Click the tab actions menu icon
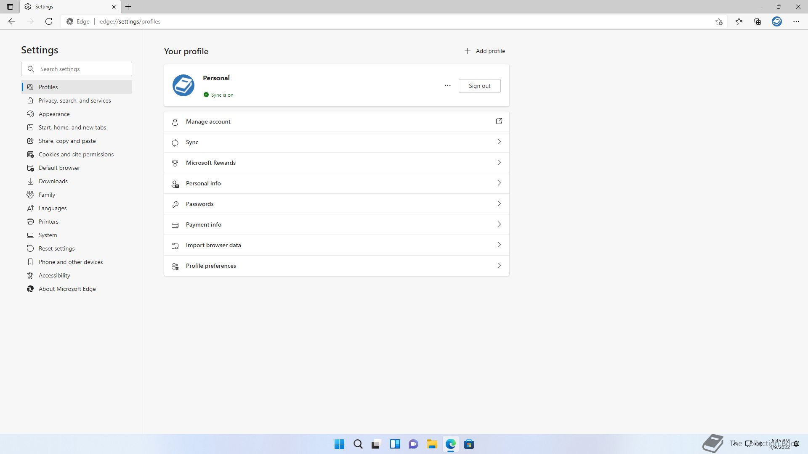Screen dimensions: 808x454 click(10, 7)
